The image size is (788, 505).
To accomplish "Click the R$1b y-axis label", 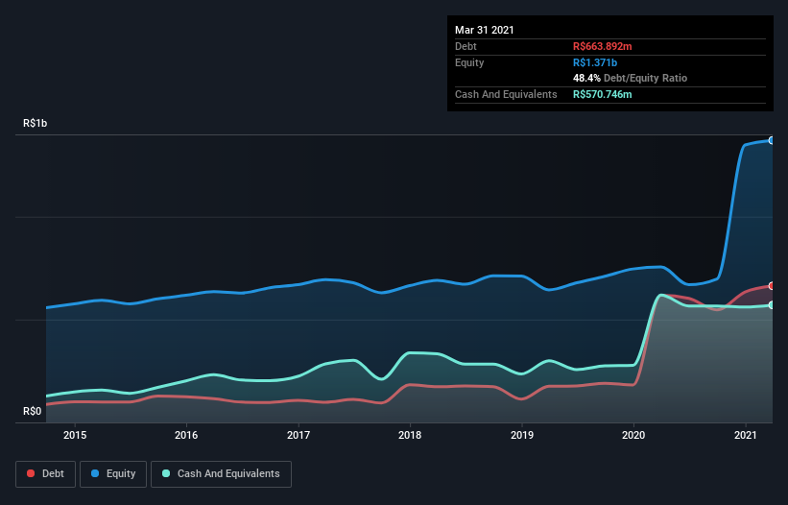I will [36, 123].
